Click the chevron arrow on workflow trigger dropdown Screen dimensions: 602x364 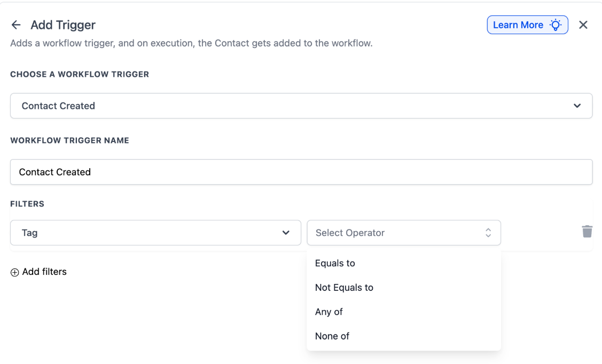point(577,106)
